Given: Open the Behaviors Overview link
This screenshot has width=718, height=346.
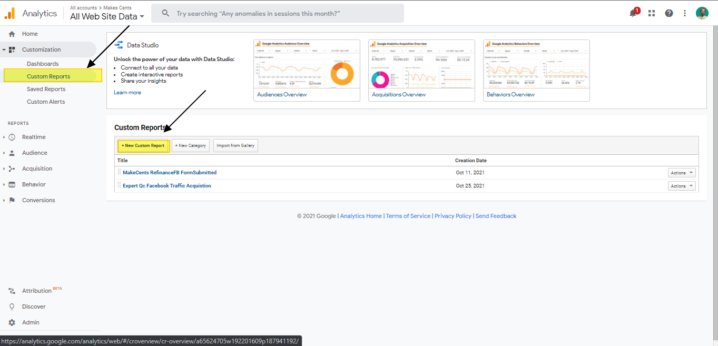Looking at the screenshot, I should click(x=510, y=95).
